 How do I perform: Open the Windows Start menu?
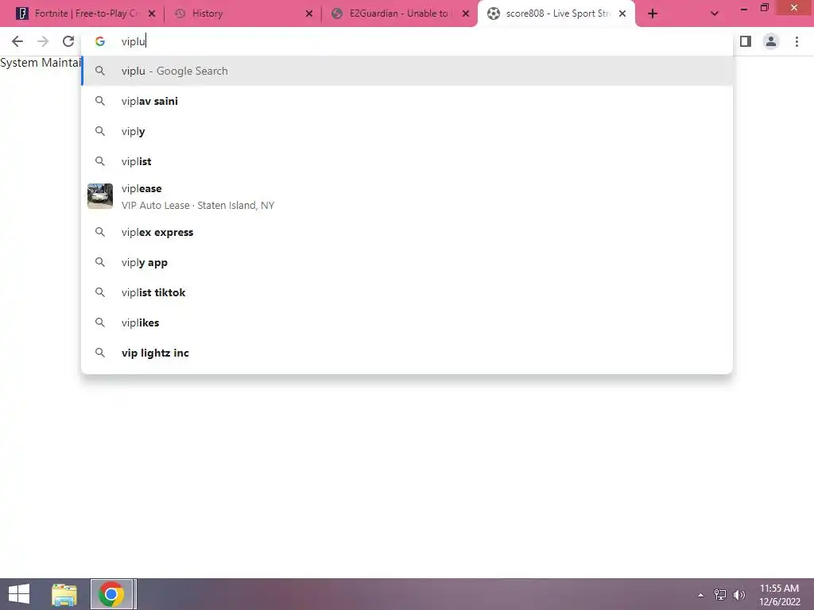19,594
